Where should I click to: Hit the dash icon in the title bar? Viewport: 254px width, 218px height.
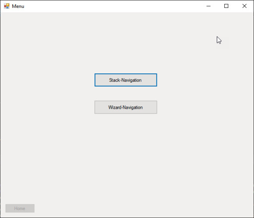pyautogui.click(x=208, y=6)
